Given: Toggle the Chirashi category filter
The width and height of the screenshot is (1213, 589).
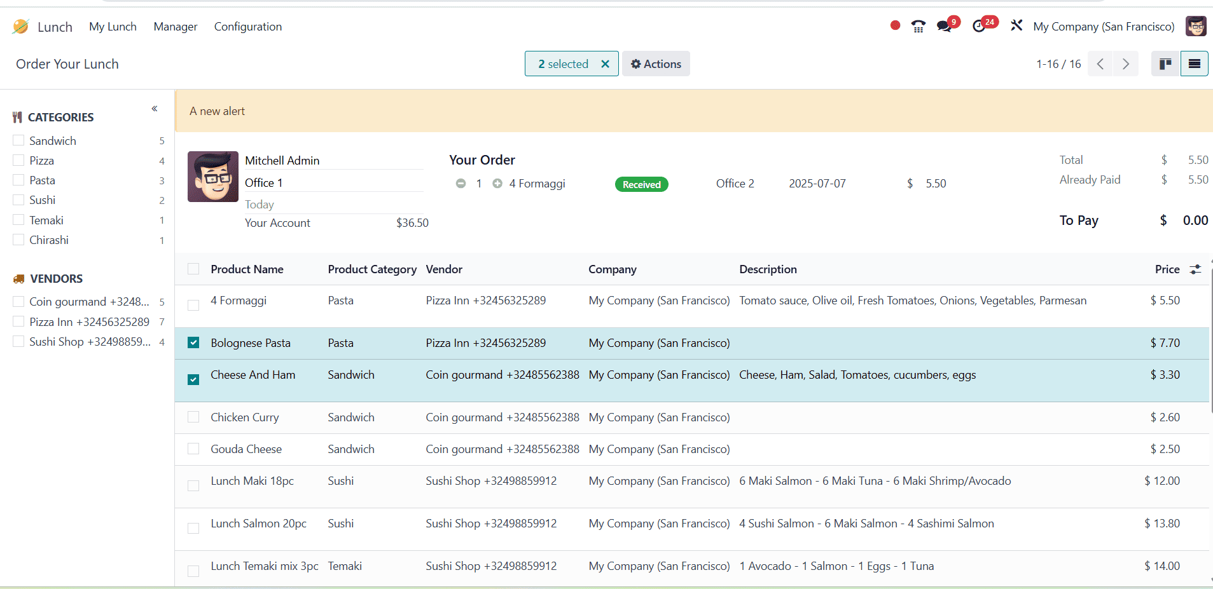Looking at the screenshot, I should (x=18, y=240).
